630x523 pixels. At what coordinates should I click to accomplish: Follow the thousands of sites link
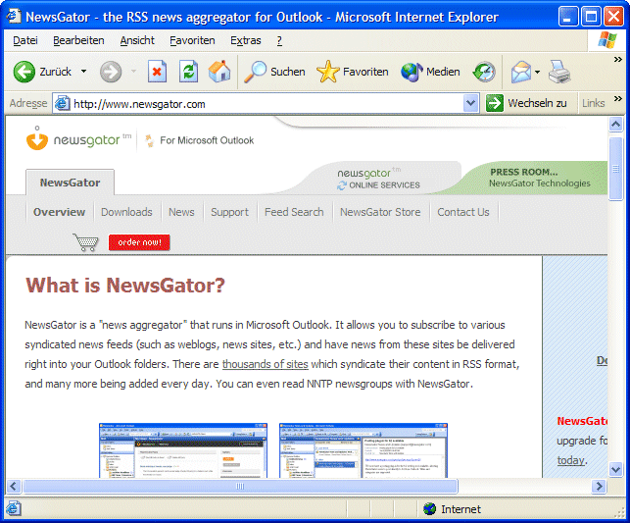click(266, 364)
